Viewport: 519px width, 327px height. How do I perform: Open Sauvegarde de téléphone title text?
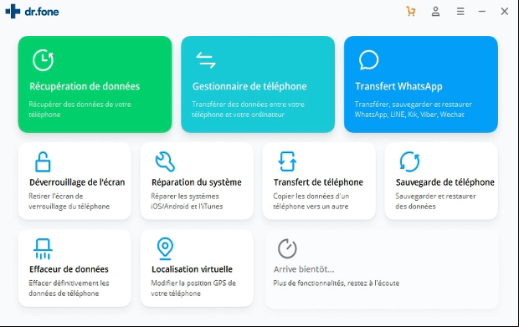click(x=445, y=182)
